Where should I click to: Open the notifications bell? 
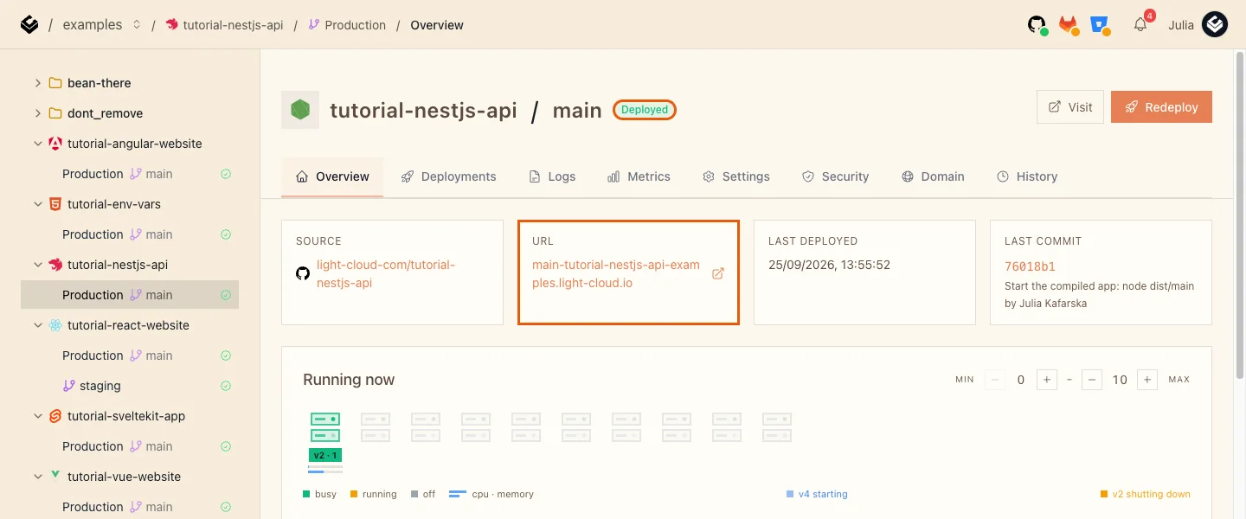point(1140,25)
